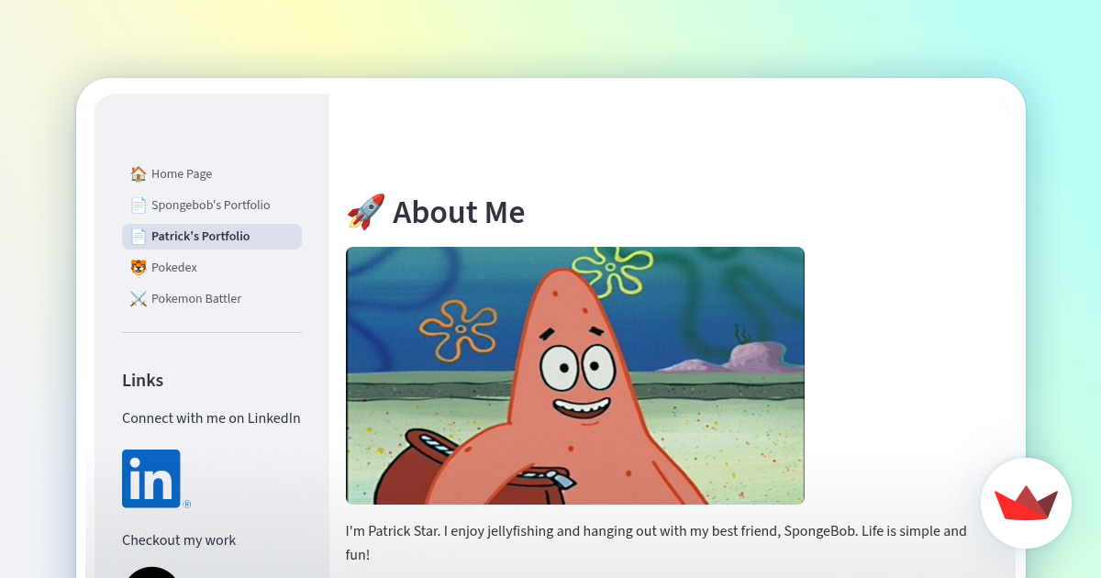This screenshot has height=578, width=1101.
Task: Click the Links section header
Action: click(142, 380)
